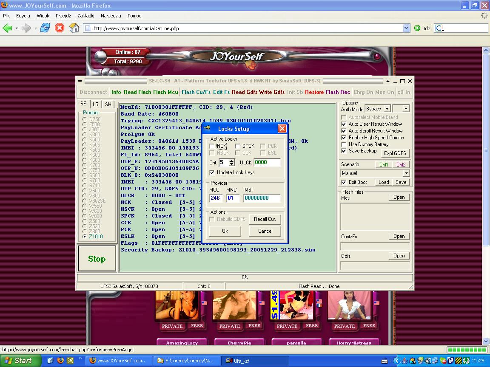Click Google search engine icon
Viewport: 490px width, 367px height.
coord(440,28)
